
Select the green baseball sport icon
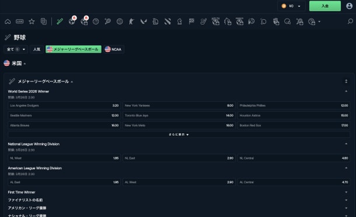[60, 22]
